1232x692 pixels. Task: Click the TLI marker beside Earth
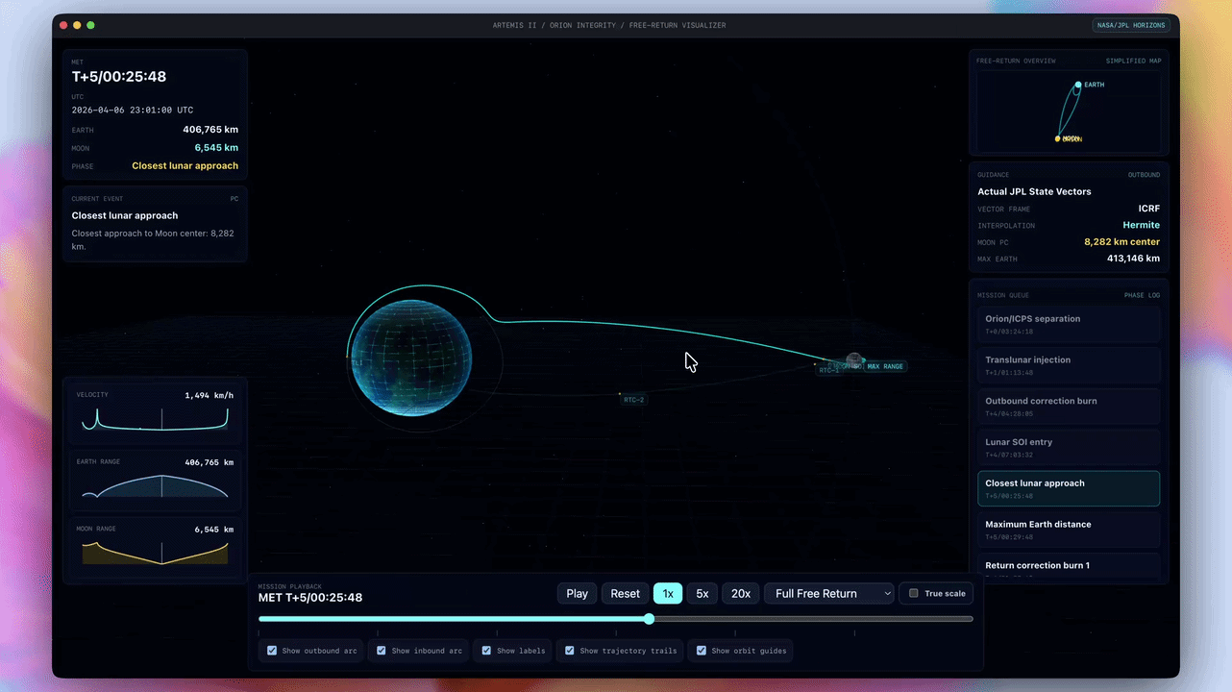357,363
